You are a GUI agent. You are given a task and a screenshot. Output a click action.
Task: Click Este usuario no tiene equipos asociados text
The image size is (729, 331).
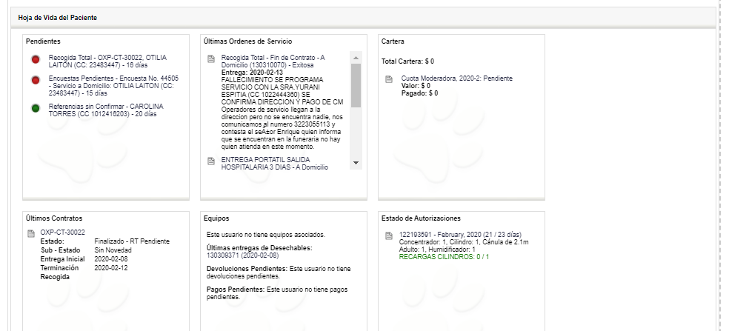pos(266,234)
